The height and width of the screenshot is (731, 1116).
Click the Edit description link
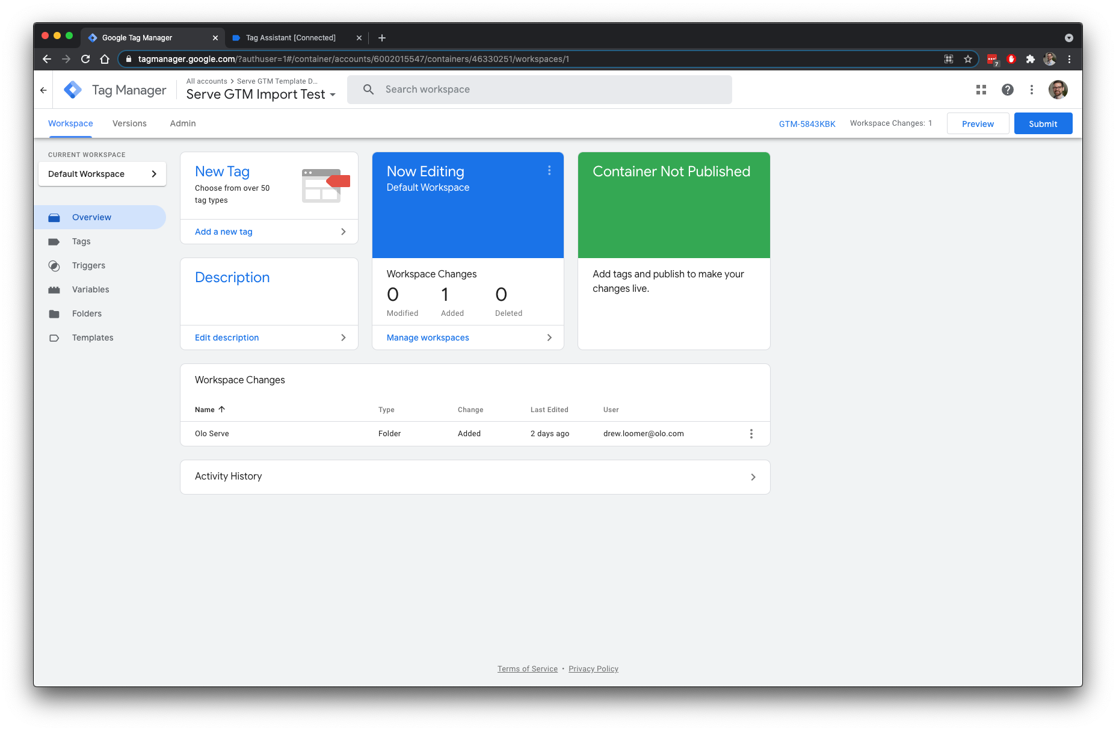click(227, 338)
